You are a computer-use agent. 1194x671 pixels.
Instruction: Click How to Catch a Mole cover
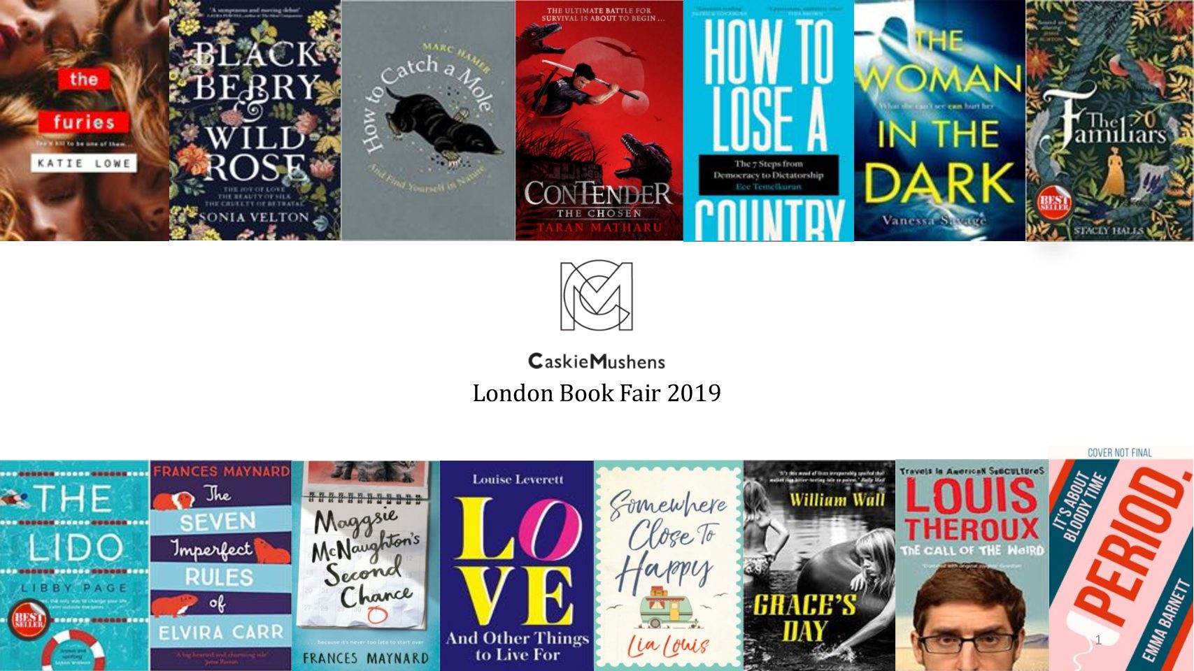pos(428,120)
